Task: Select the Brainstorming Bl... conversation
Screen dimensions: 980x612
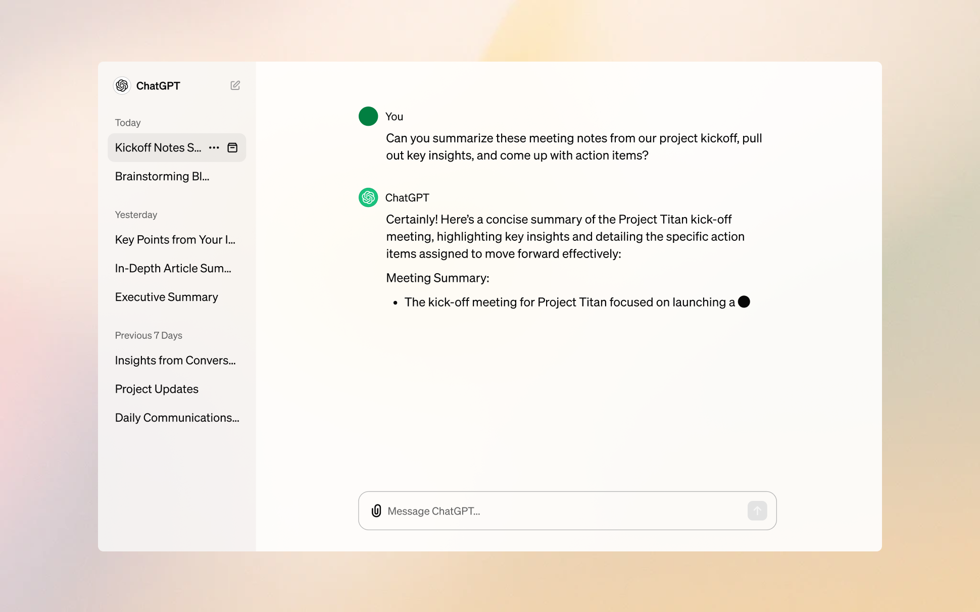Action: click(x=162, y=176)
